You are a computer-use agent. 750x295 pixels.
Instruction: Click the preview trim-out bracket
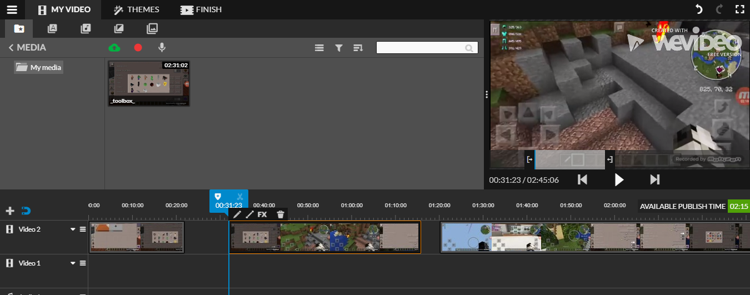pyautogui.click(x=610, y=159)
